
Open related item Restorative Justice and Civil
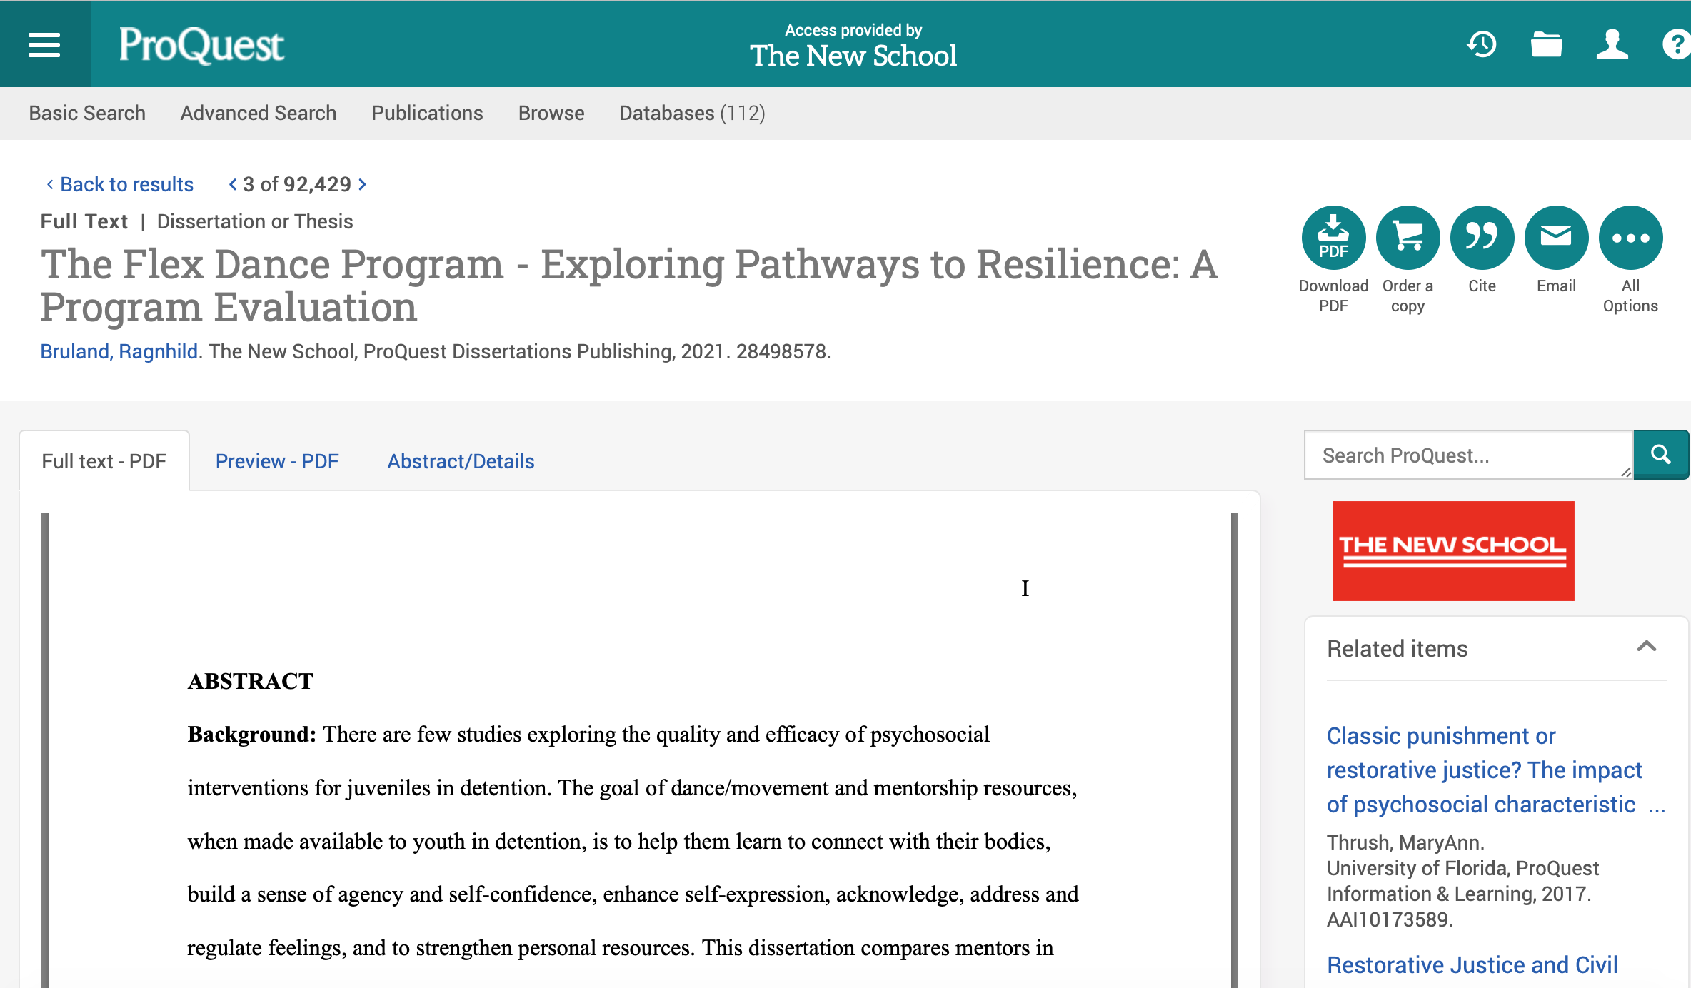pos(1472,964)
